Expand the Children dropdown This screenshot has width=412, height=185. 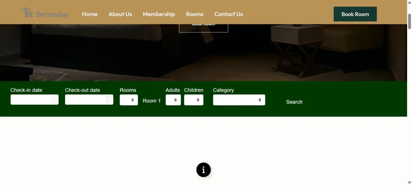point(194,100)
